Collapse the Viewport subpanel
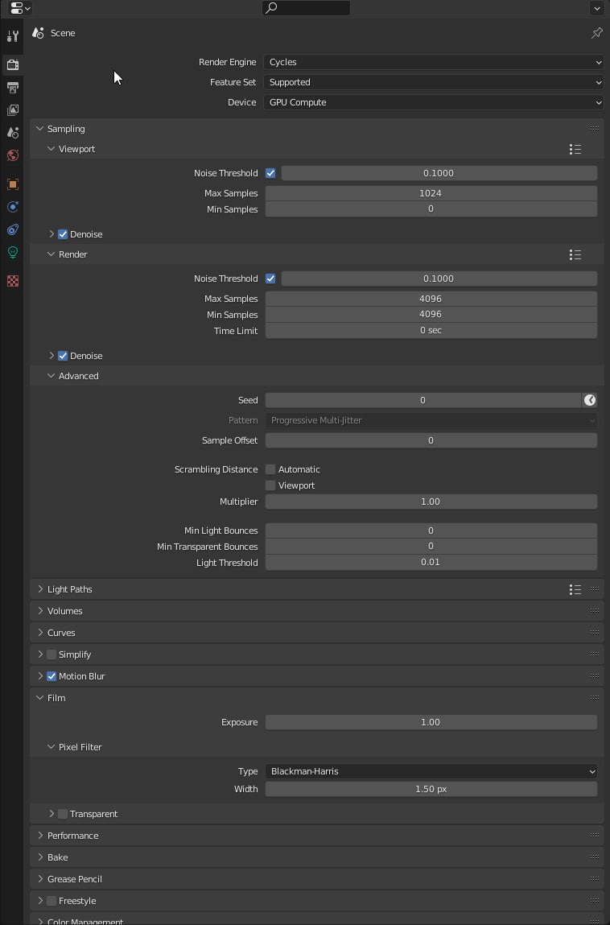The height and width of the screenshot is (925, 610). click(52, 149)
